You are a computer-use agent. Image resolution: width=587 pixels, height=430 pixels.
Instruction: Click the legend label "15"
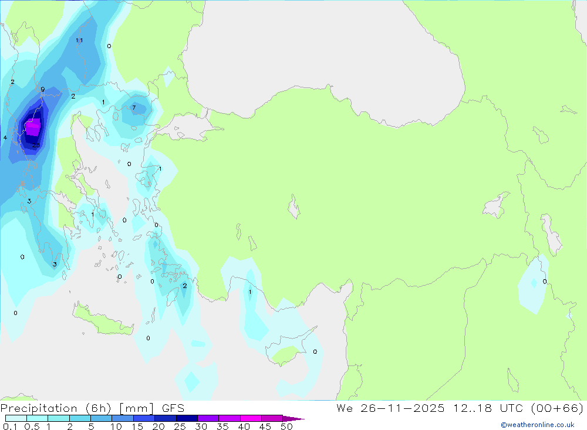click(137, 426)
